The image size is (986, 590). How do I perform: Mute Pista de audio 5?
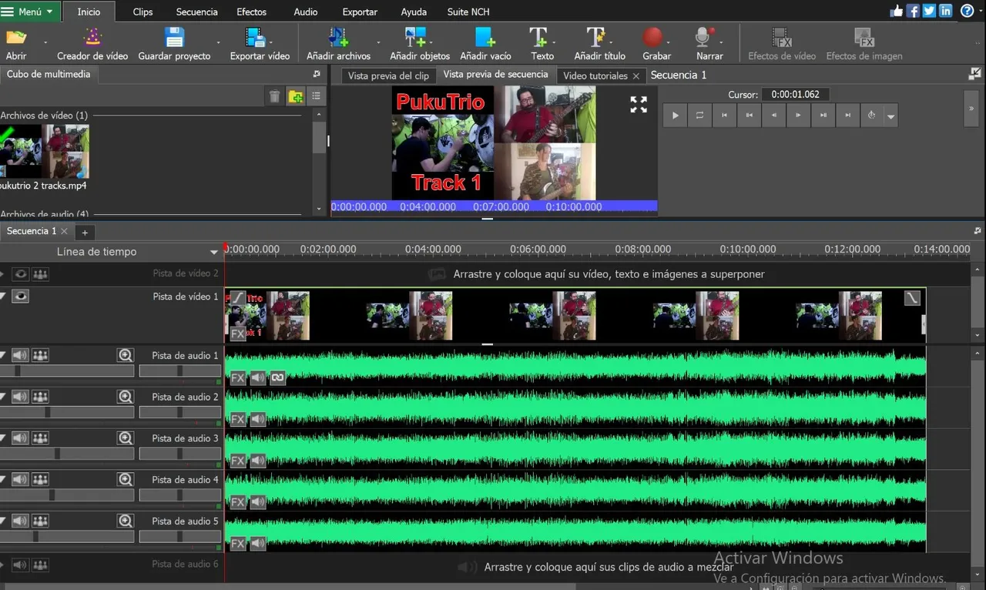click(20, 521)
